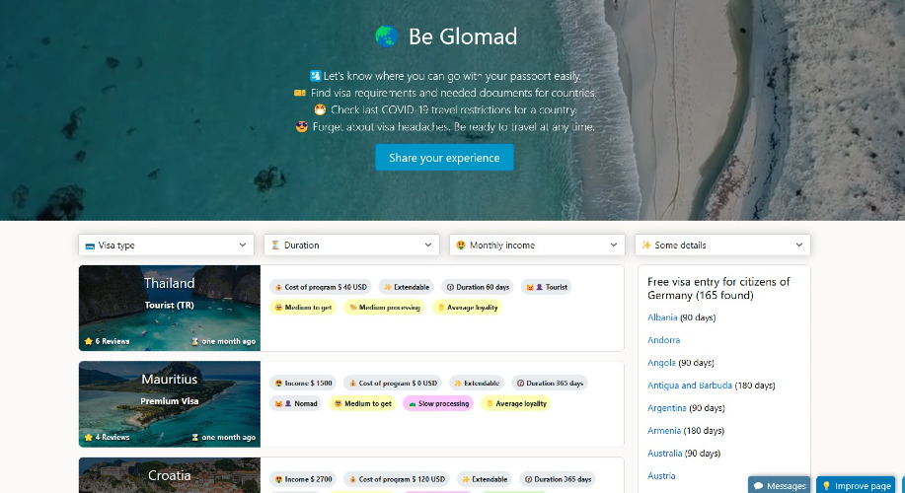Image resolution: width=905 pixels, height=493 pixels.
Task: Open the Croatia visa card image
Action: click(170, 475)
